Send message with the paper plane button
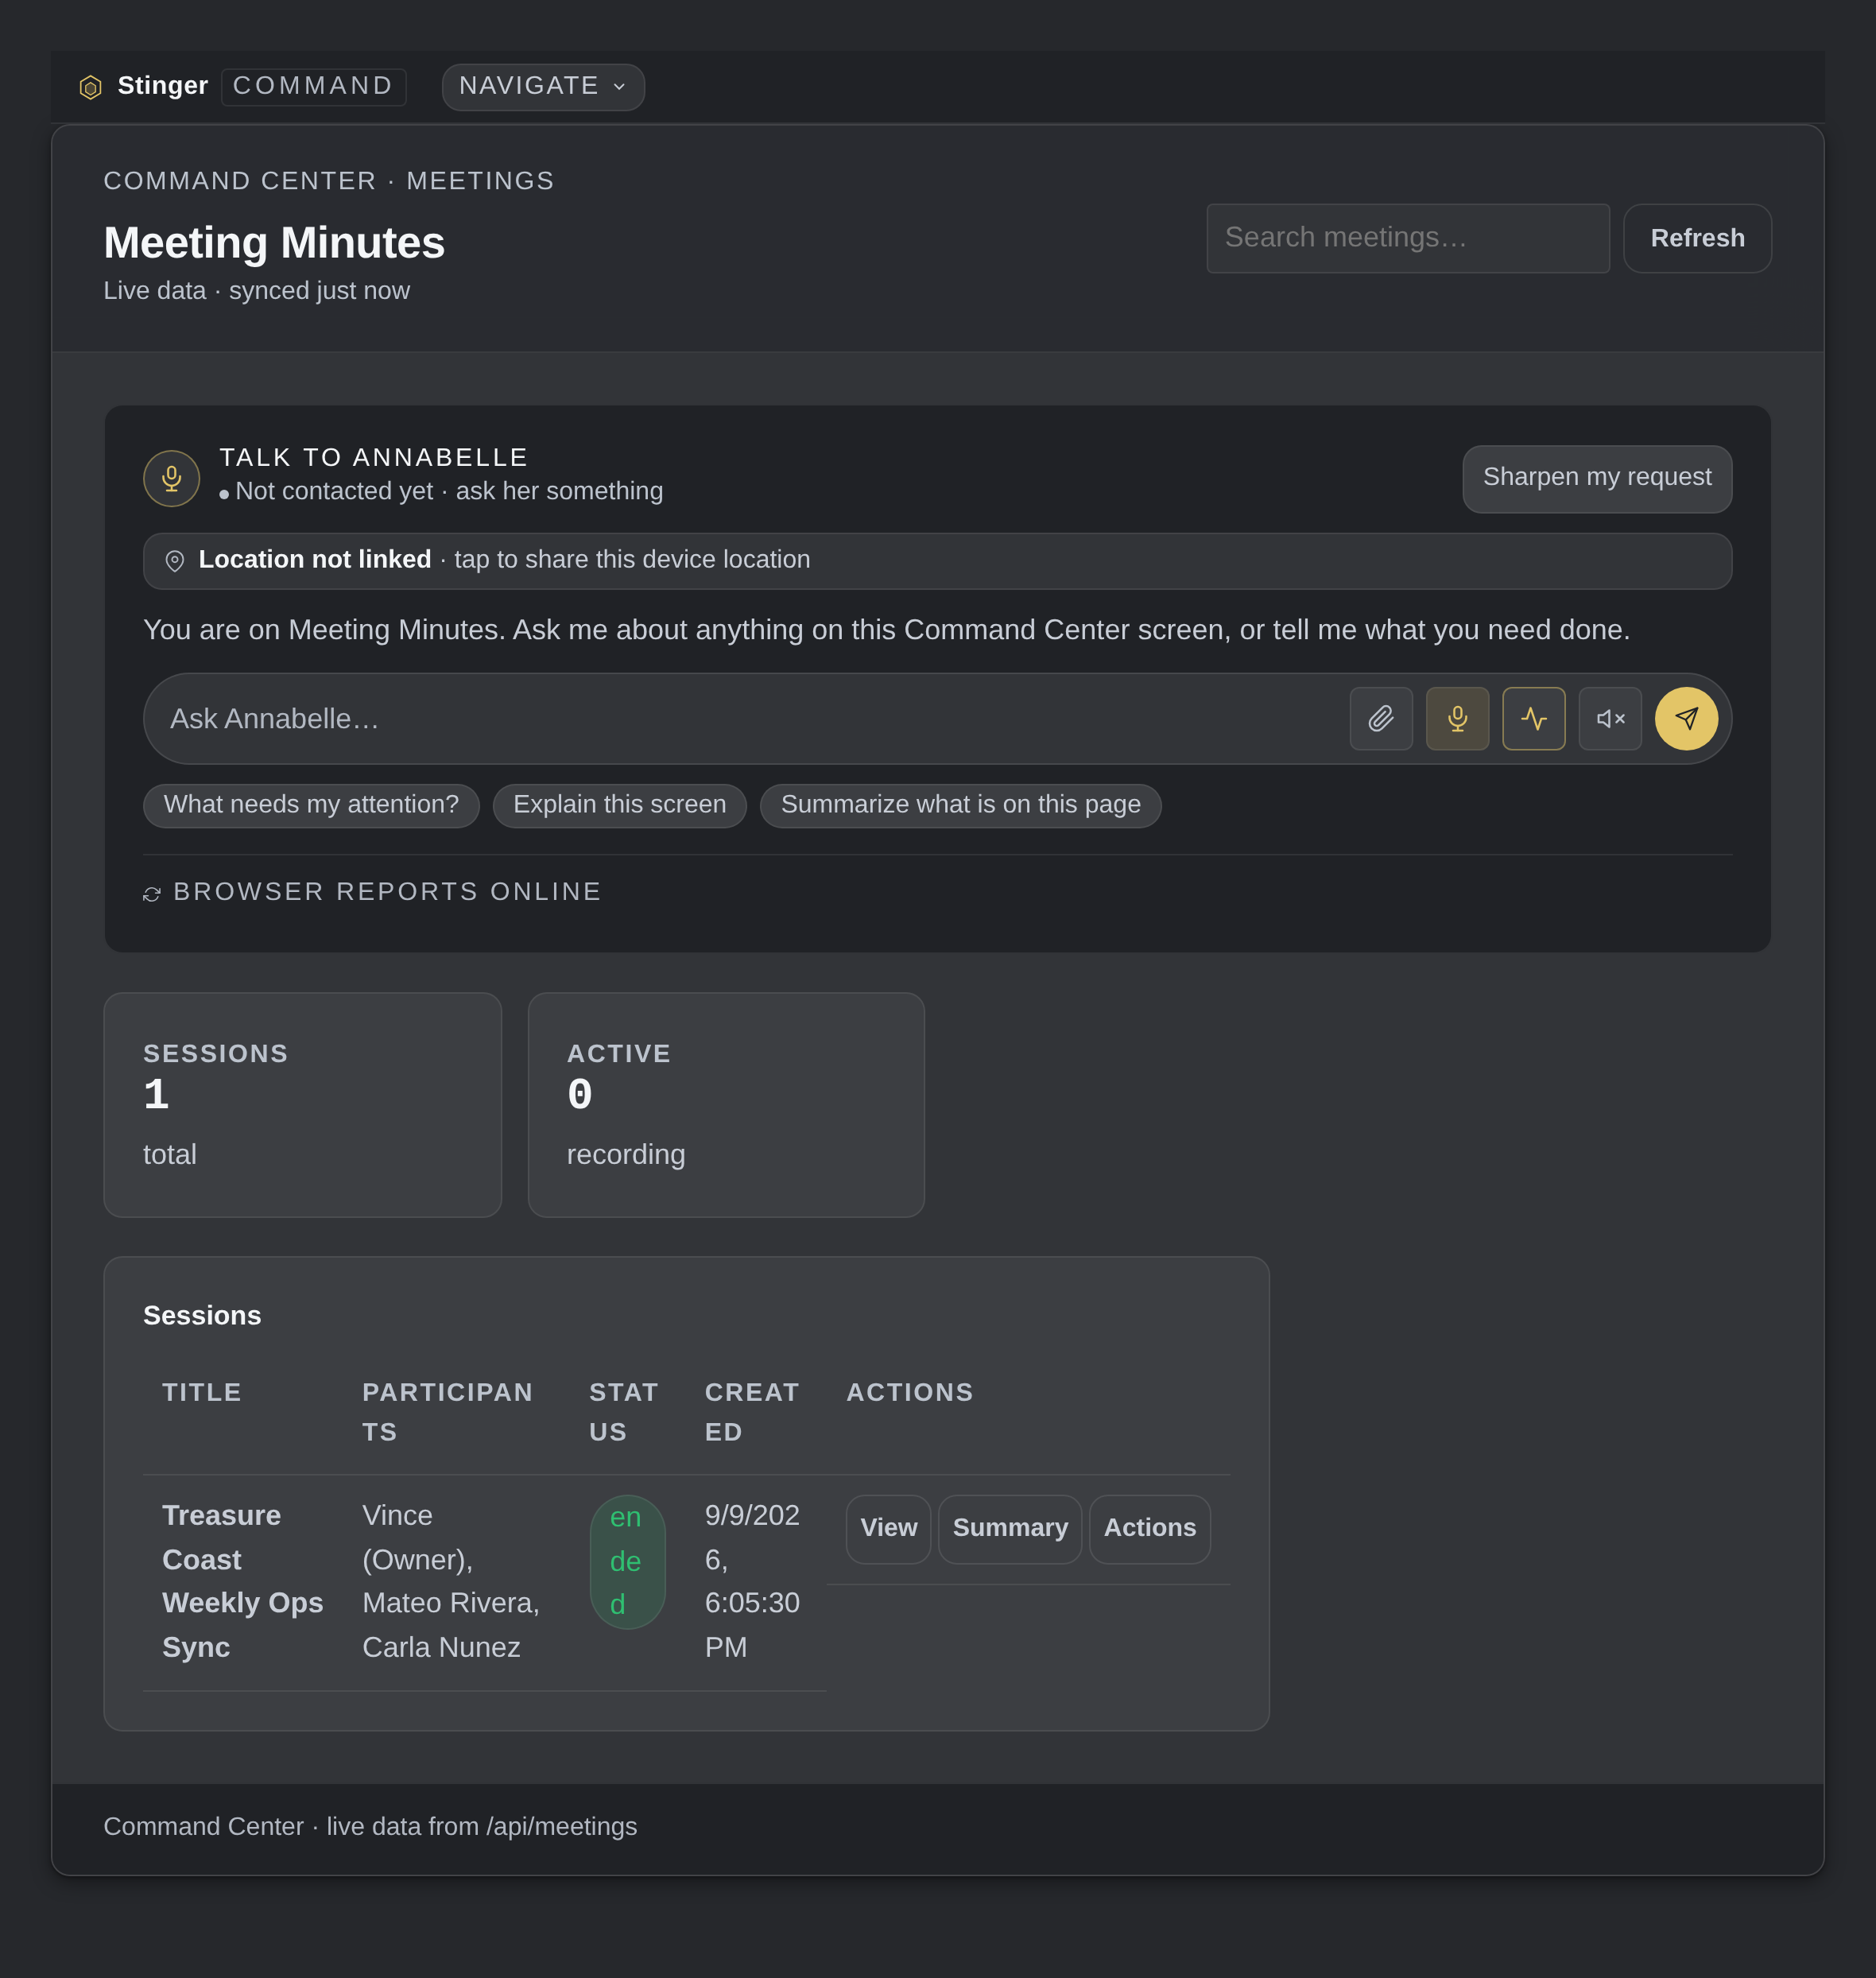Viewport: 1876px width, 1978px height. pos(1686,718)
